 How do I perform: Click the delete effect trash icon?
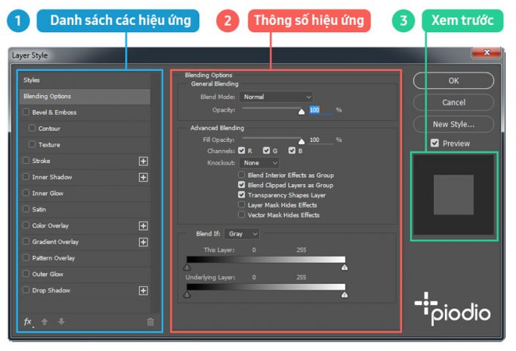click(x=150, y=322)
